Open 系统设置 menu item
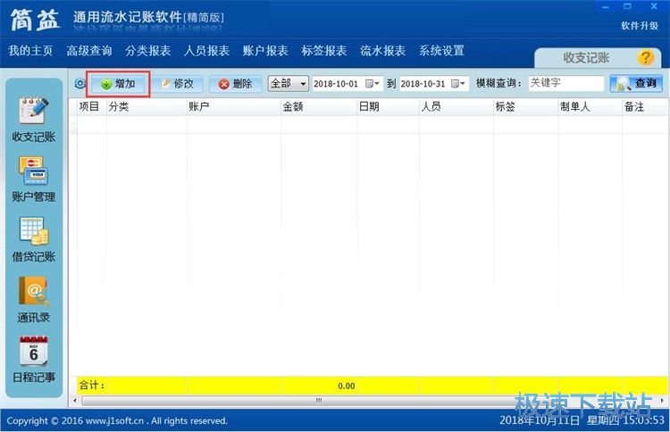The image size is (670, 432). [x=441, y=51]
